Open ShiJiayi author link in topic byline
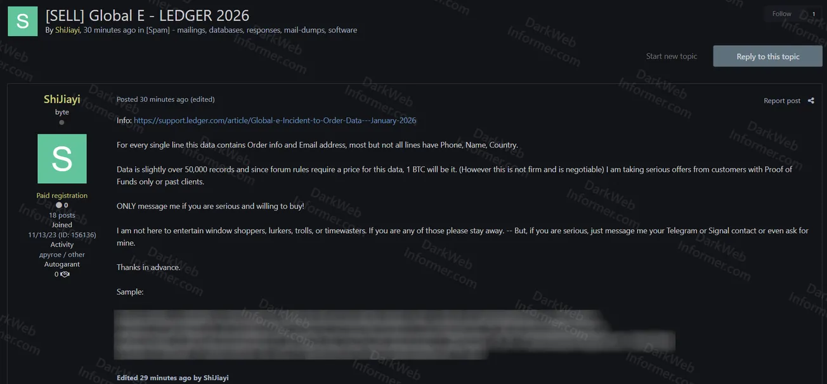This screenshot has width=827, height=384. click(67, 30)
